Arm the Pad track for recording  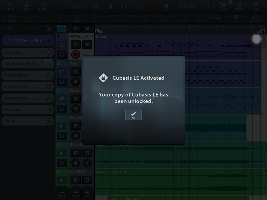76,82
